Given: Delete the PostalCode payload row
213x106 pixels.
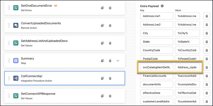Looking at the screenshot, I should (x=207, y=59).
